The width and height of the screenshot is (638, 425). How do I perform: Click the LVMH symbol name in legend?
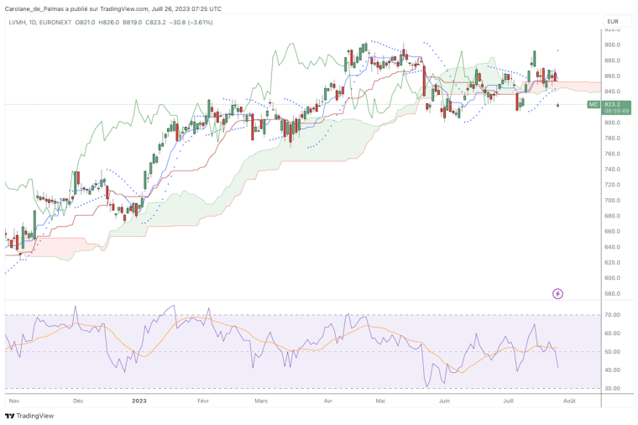click(18, 21)
